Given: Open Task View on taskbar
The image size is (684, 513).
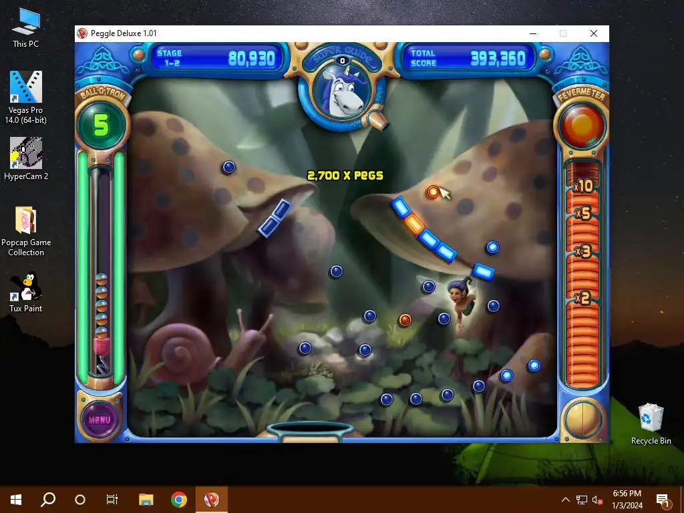Looking at the screenshot, I should coord(112,500).
